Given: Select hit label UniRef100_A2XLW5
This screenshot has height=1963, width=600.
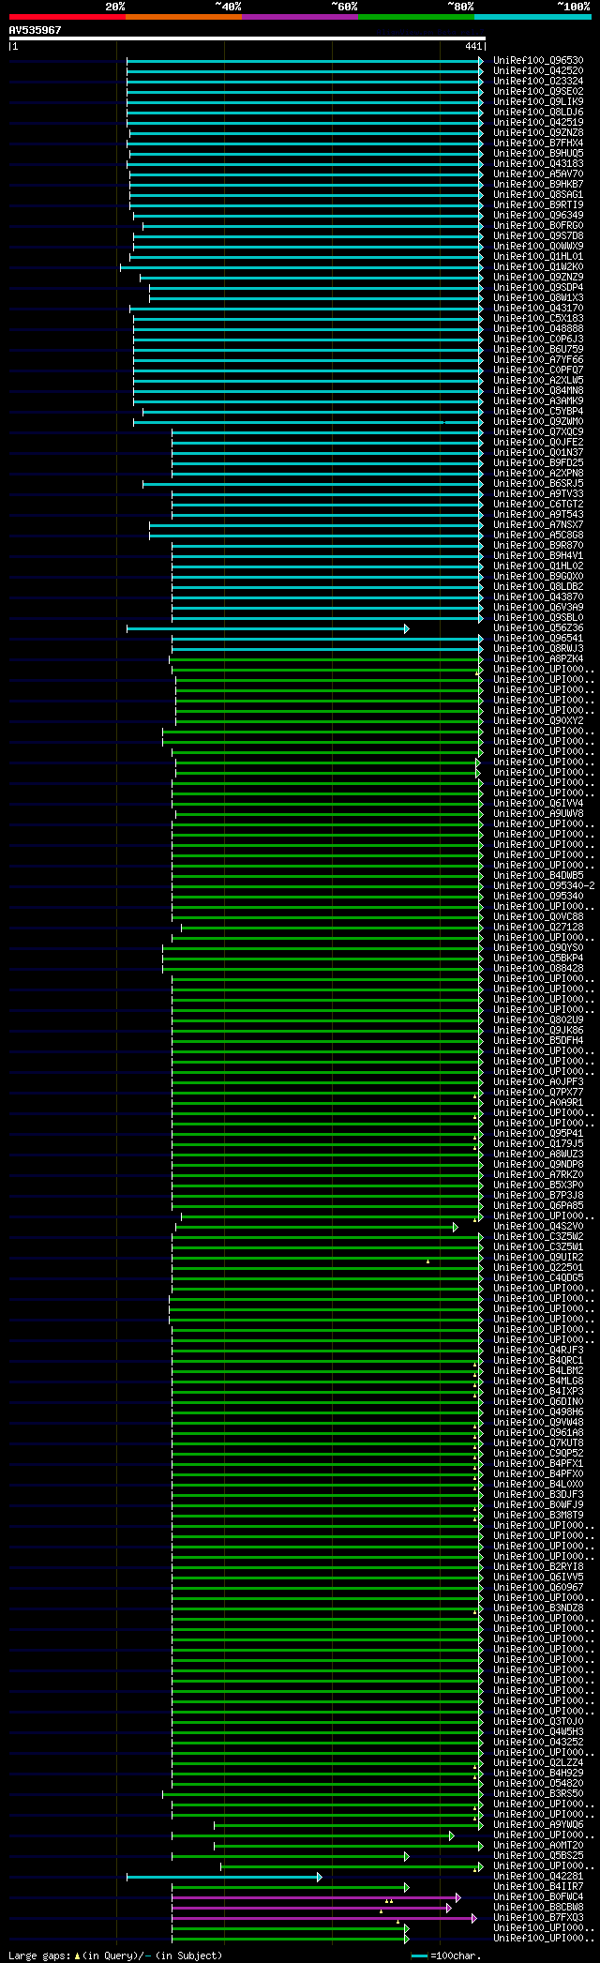Looking at the screenshot, I should [x=538, y=381].
